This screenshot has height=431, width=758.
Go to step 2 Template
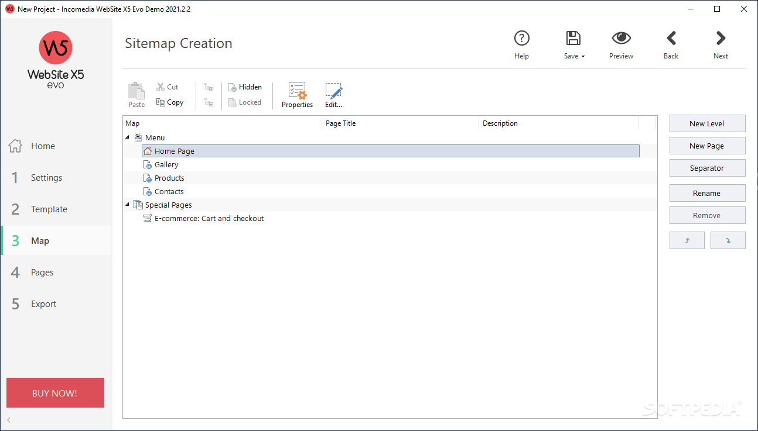pos(56,209)
